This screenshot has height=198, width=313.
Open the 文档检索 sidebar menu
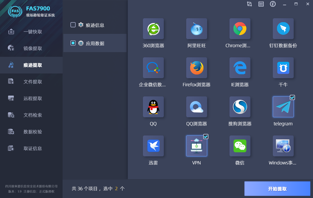(x=31, y=115)
